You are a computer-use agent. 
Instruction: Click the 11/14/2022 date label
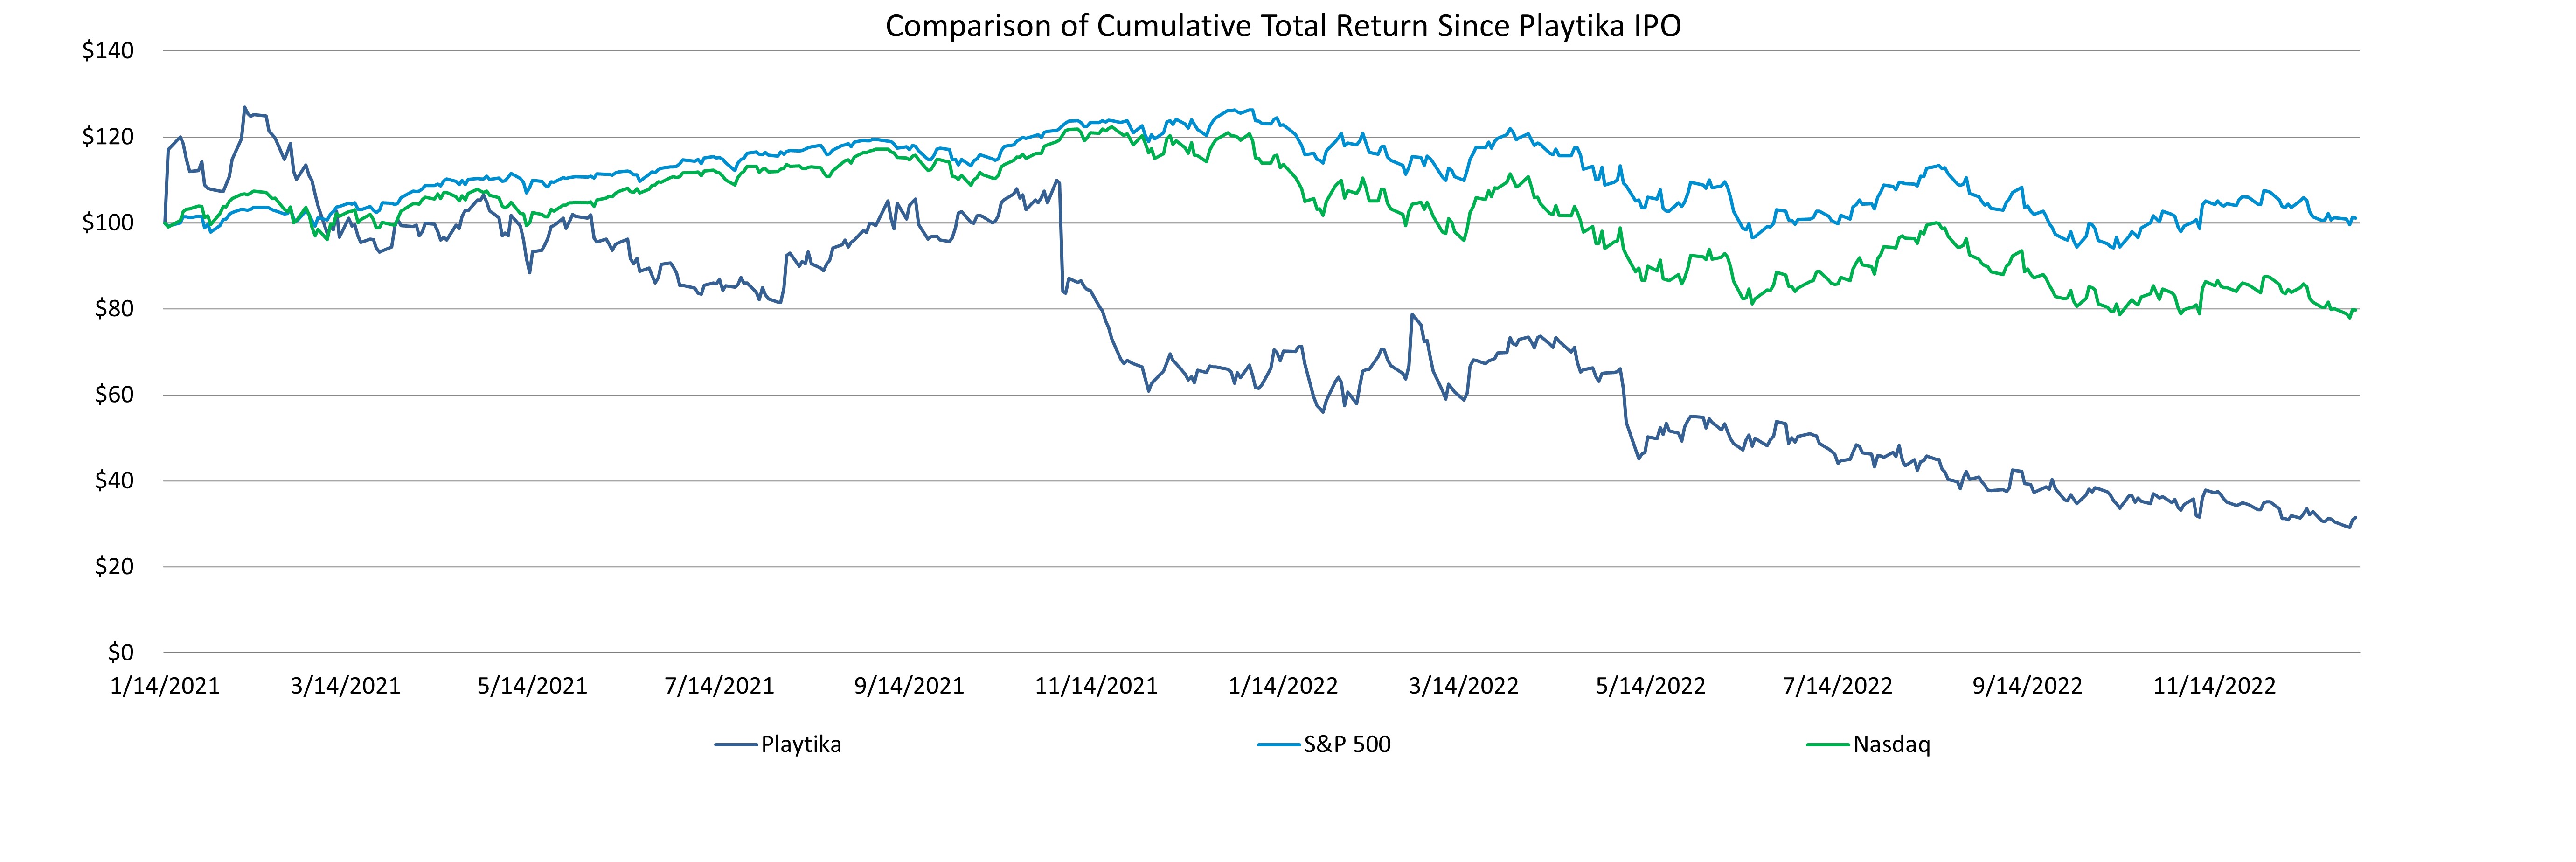pos(2214,687)
